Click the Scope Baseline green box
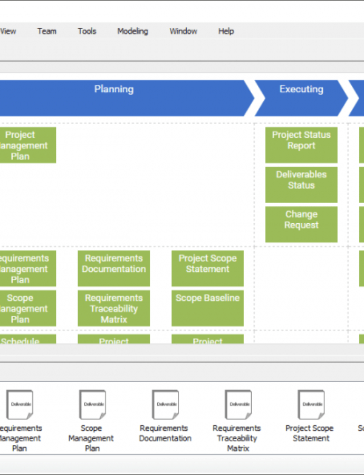Viewport: 364px width, 475px height. pos(207,308)
